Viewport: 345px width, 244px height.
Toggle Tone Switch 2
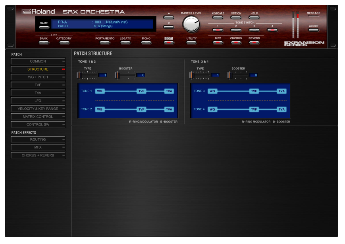(x=236, y=30)
